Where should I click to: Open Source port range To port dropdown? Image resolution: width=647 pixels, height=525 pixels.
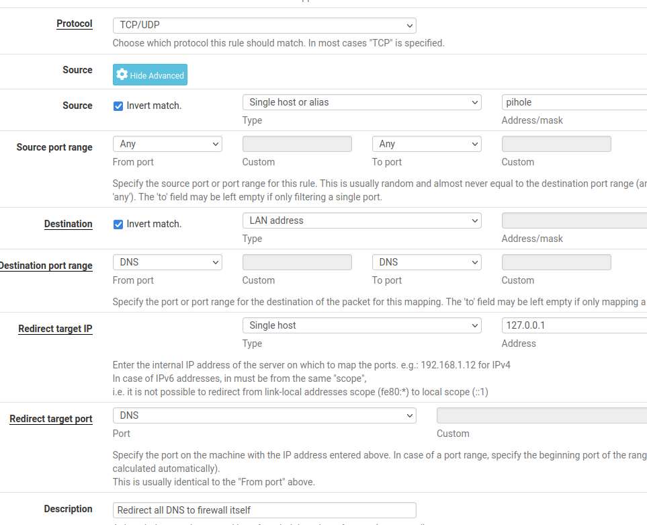tap(427, 144)
